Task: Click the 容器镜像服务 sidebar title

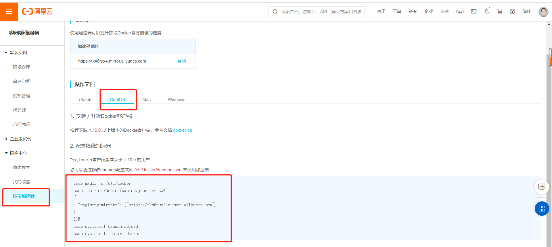Action: tap(24, 33)
